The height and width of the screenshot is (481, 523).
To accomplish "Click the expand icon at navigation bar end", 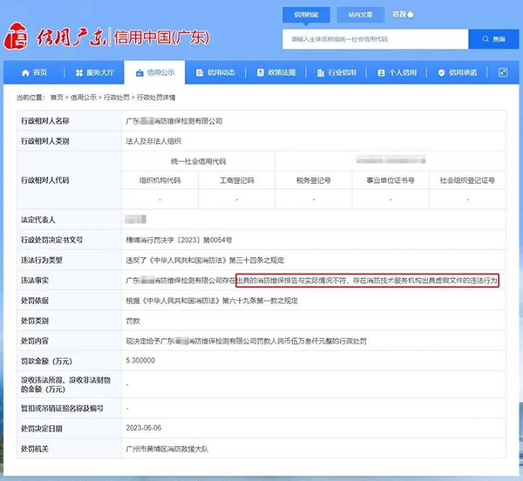I will pos(504,72).
